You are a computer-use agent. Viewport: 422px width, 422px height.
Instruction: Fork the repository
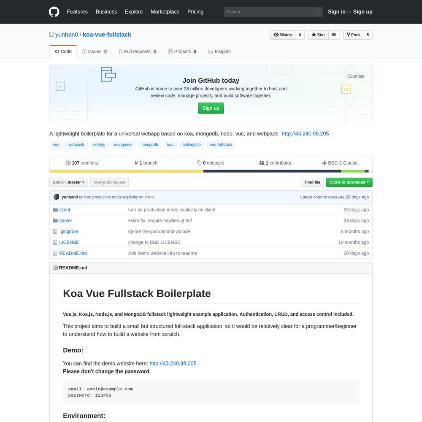(353, 35)
